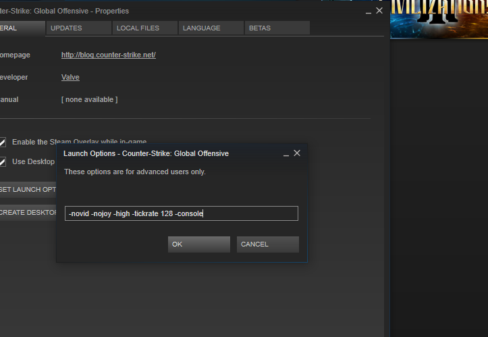
Task: Click the Launch Options dialog title bar
Action: tap(169, 153)
